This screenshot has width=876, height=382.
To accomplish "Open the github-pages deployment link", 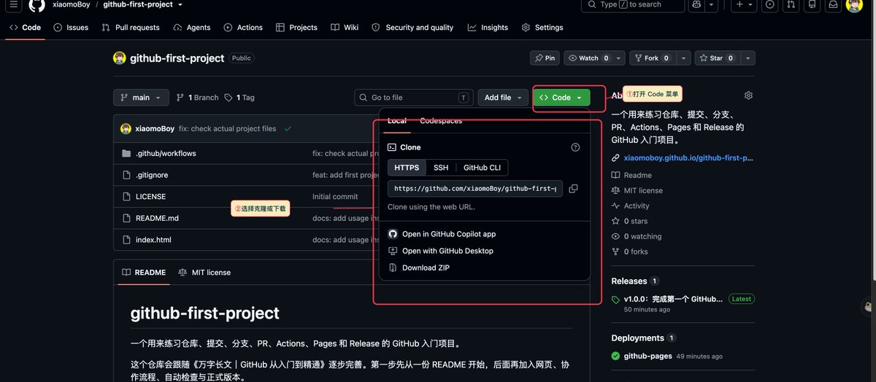I will pos(648,356).
